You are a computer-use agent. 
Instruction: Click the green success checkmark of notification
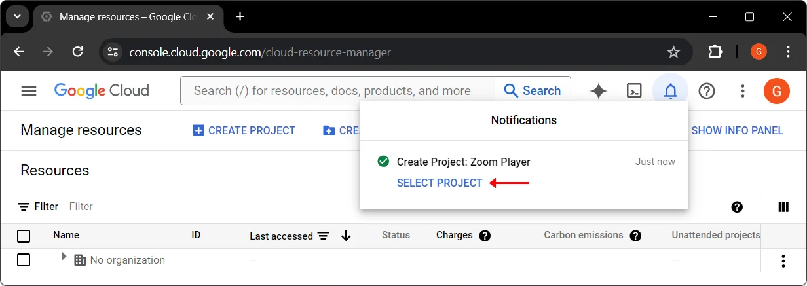point(384,162)
